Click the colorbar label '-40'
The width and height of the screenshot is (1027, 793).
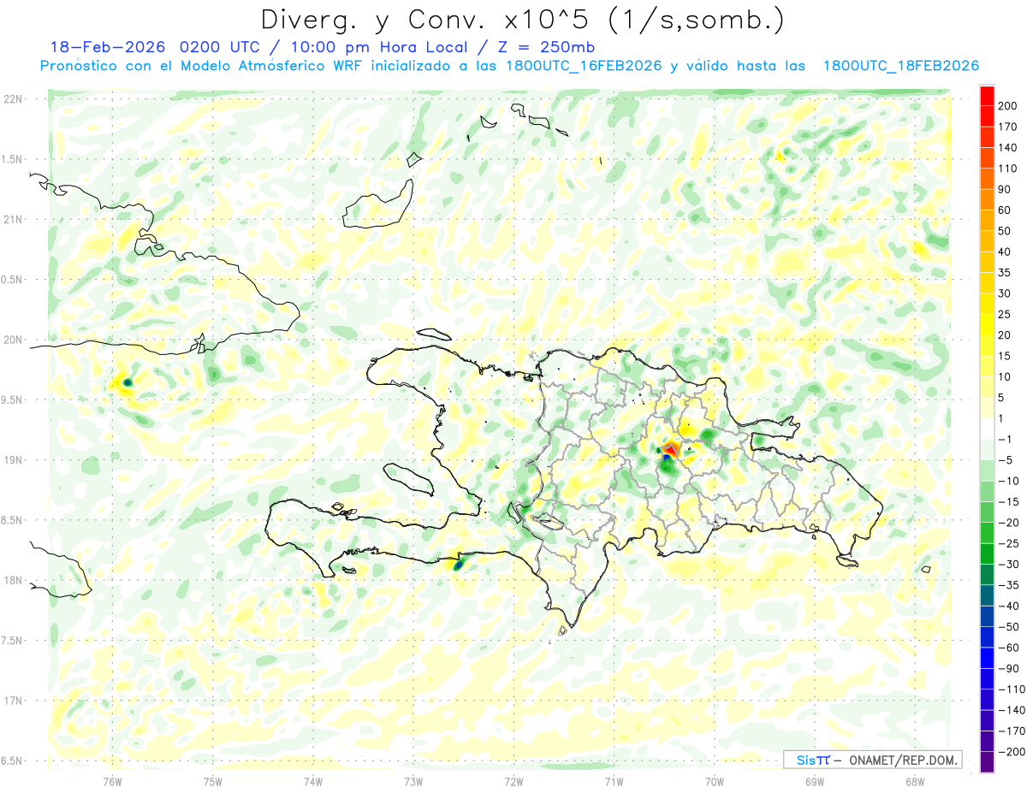1010,607
